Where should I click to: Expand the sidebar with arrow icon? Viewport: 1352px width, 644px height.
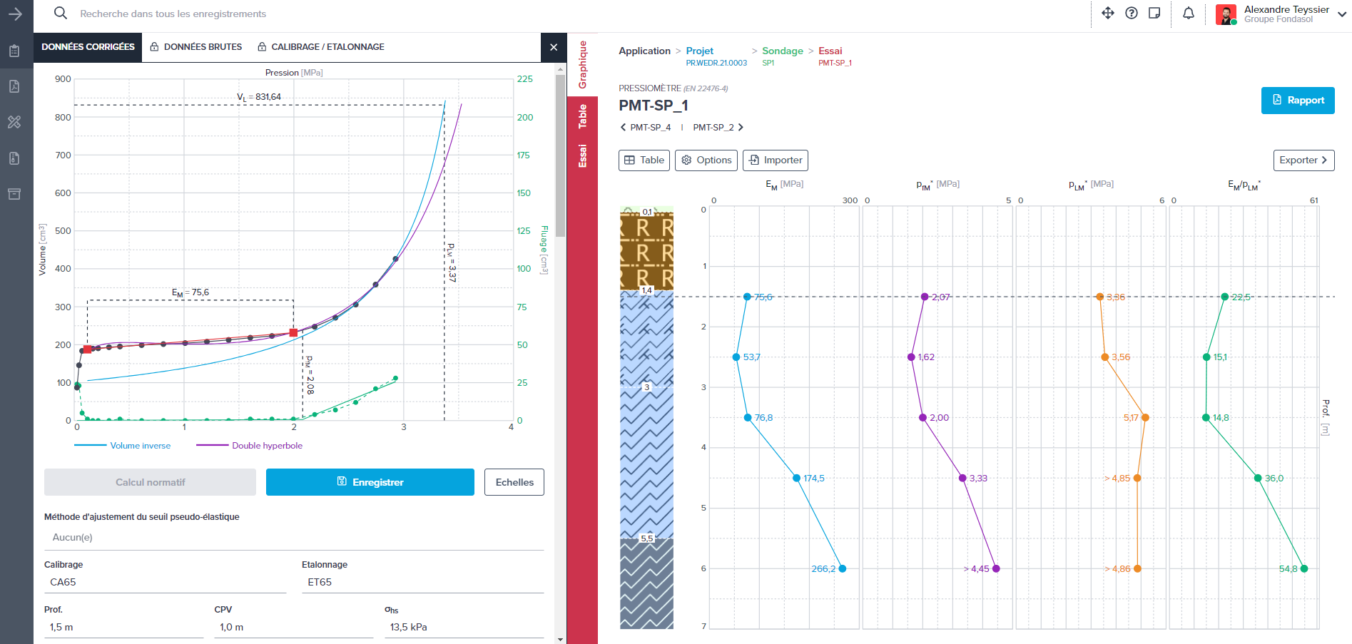click(x=16, y=14)
